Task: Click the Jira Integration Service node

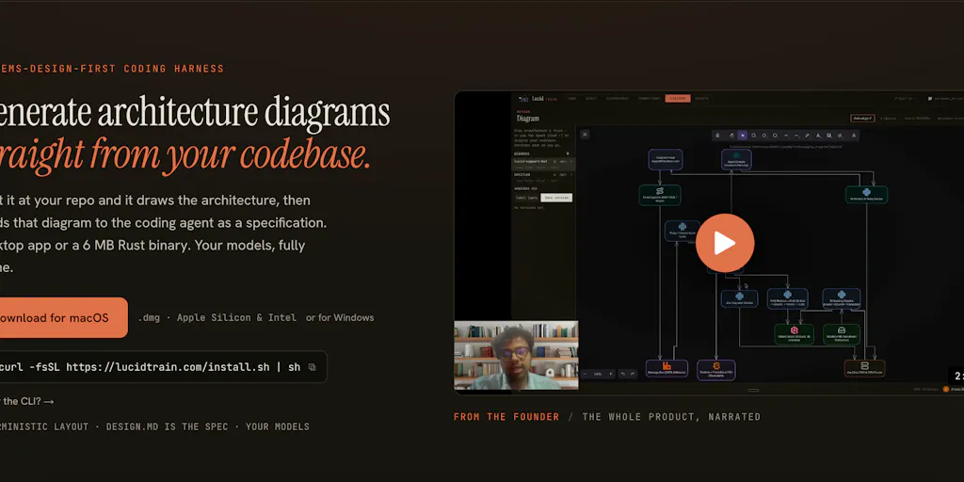Action: point(739,298)
